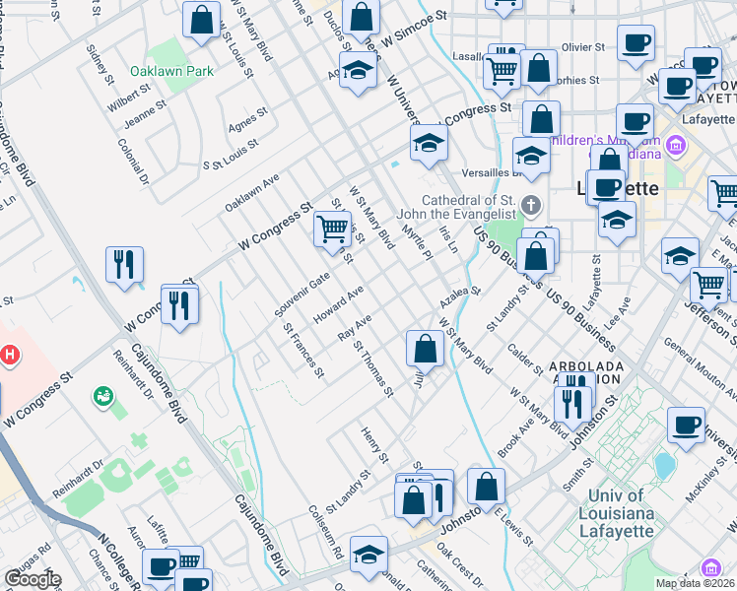
Task: Open the Children's Museum purple marker
Action: (x=676, y=146)
